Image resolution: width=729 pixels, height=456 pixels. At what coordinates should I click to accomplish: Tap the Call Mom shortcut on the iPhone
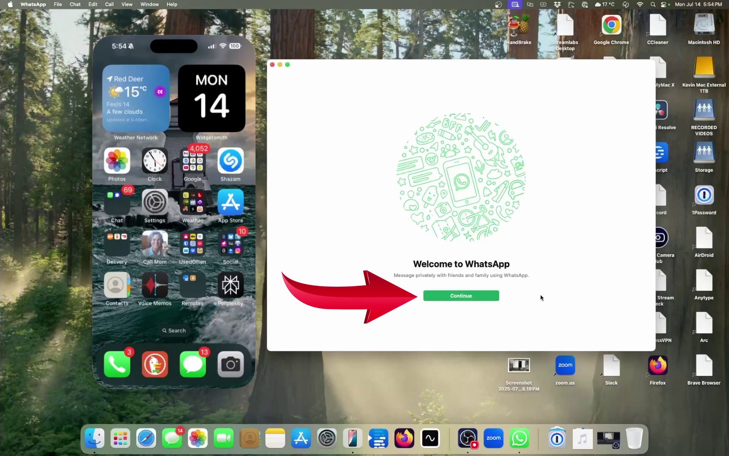155,244
